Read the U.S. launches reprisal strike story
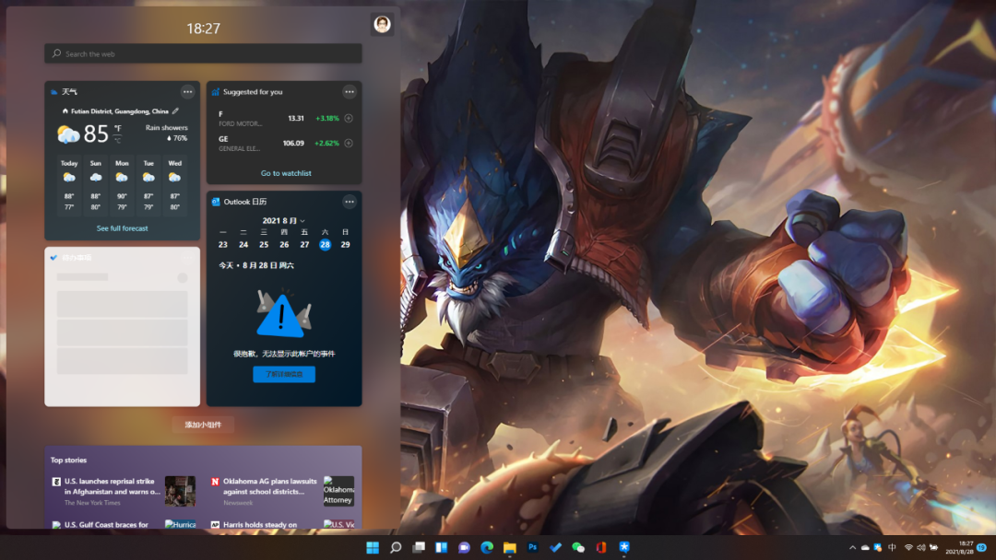The height and width of the screenshot is (560, 996). [112, 486]
